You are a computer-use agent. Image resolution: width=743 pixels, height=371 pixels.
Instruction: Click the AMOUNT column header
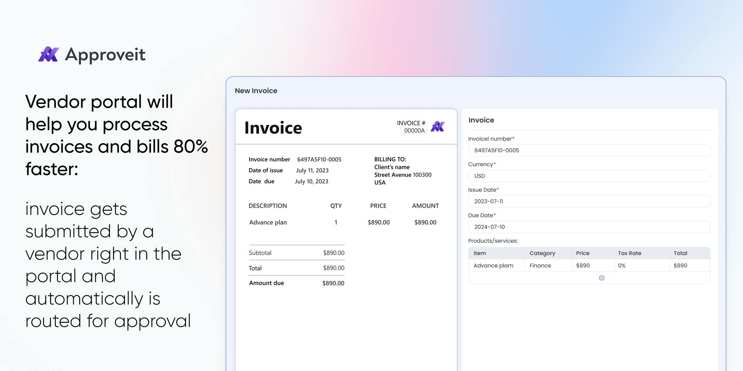coord(426,206)
